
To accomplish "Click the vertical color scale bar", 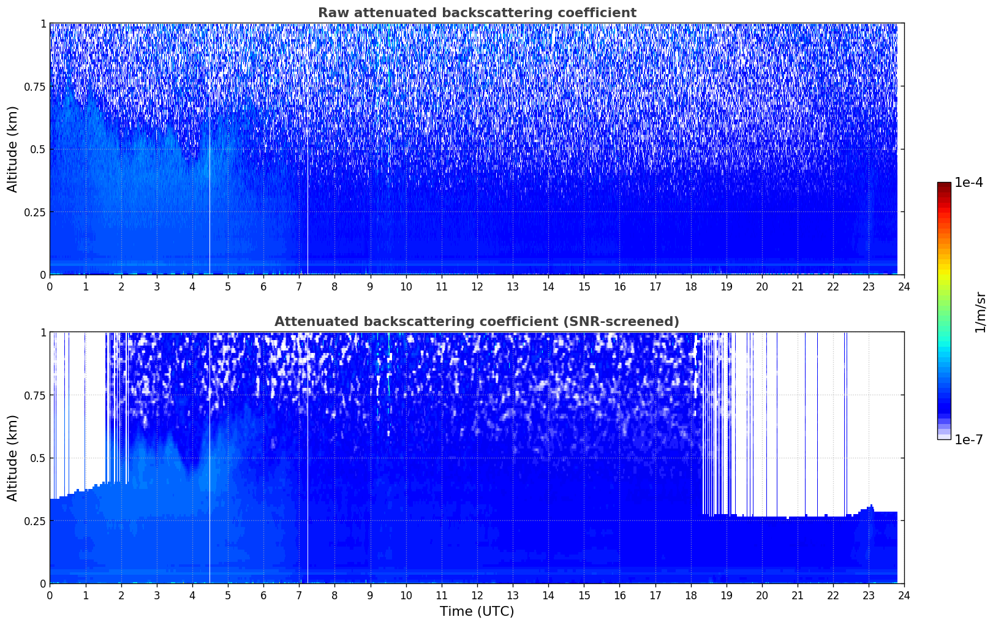I will pyautogui.click(x=944, y=311).
